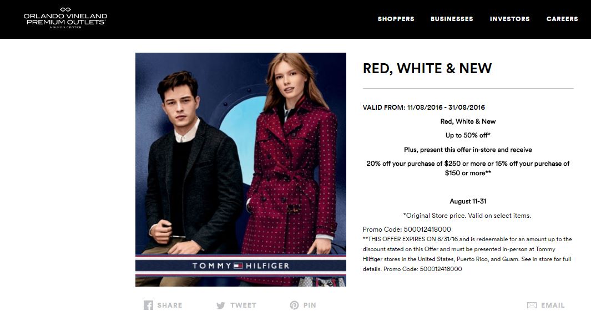Viewport: 591px width, 311px height.
Task: Open the Businesses menu item
Action: point(452,19)
